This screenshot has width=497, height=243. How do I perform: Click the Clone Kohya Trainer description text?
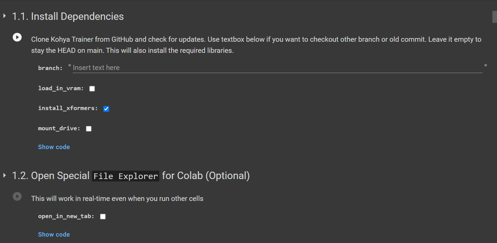click(256, 45)
